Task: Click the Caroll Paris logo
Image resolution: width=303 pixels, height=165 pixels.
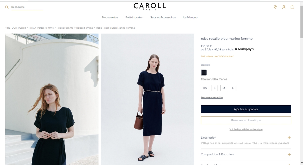Action: point(150,7)
